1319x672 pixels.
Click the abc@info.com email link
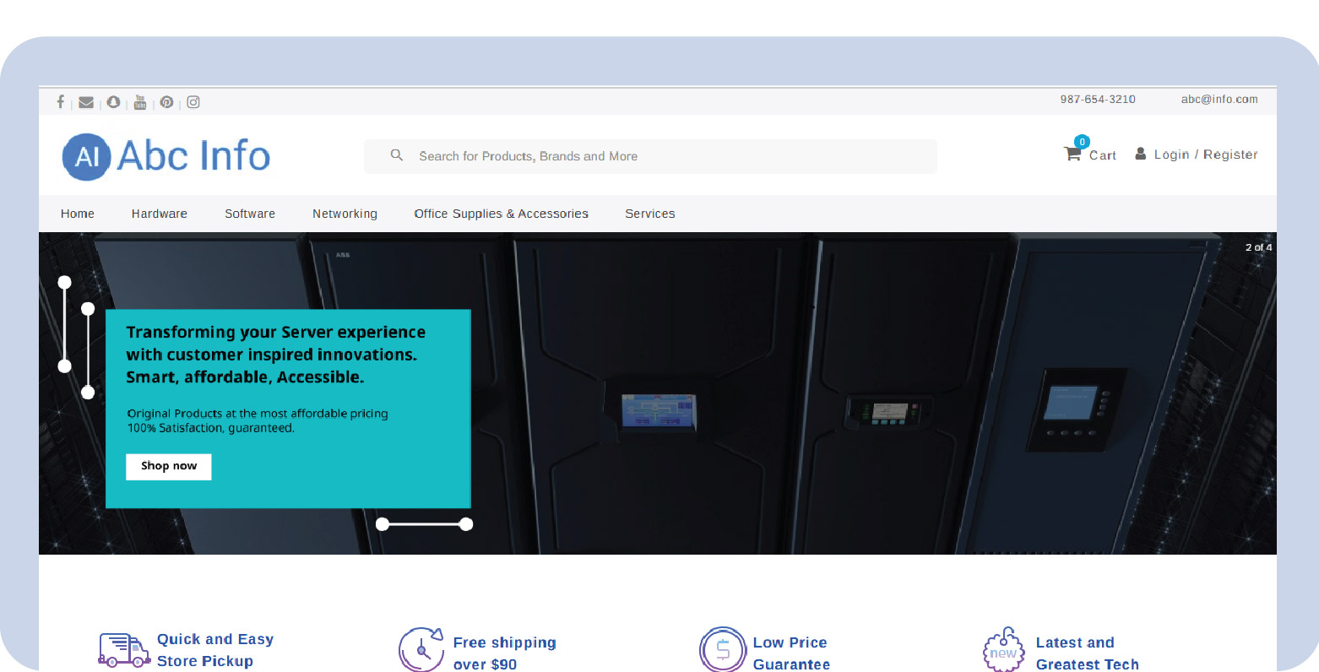coord(1219,100)
